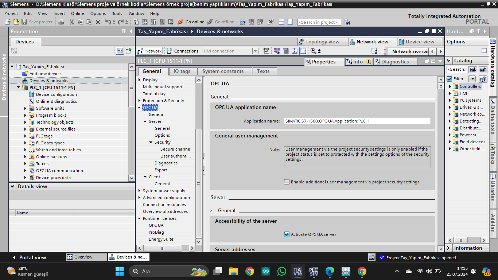498x280 pixels.
Task: Expand the Program blocks folder
Action: (x=26, y=115)
